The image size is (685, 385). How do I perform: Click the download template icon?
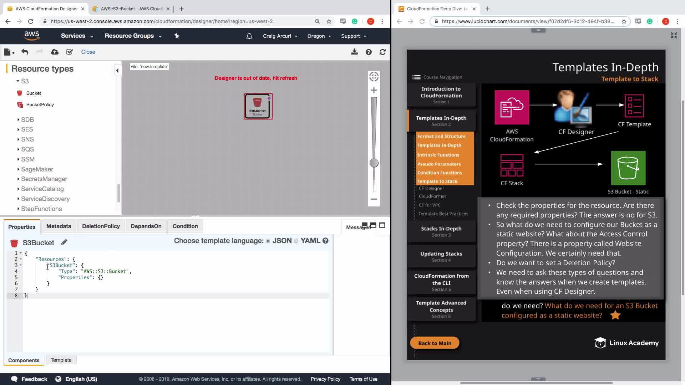click(354, 52)
